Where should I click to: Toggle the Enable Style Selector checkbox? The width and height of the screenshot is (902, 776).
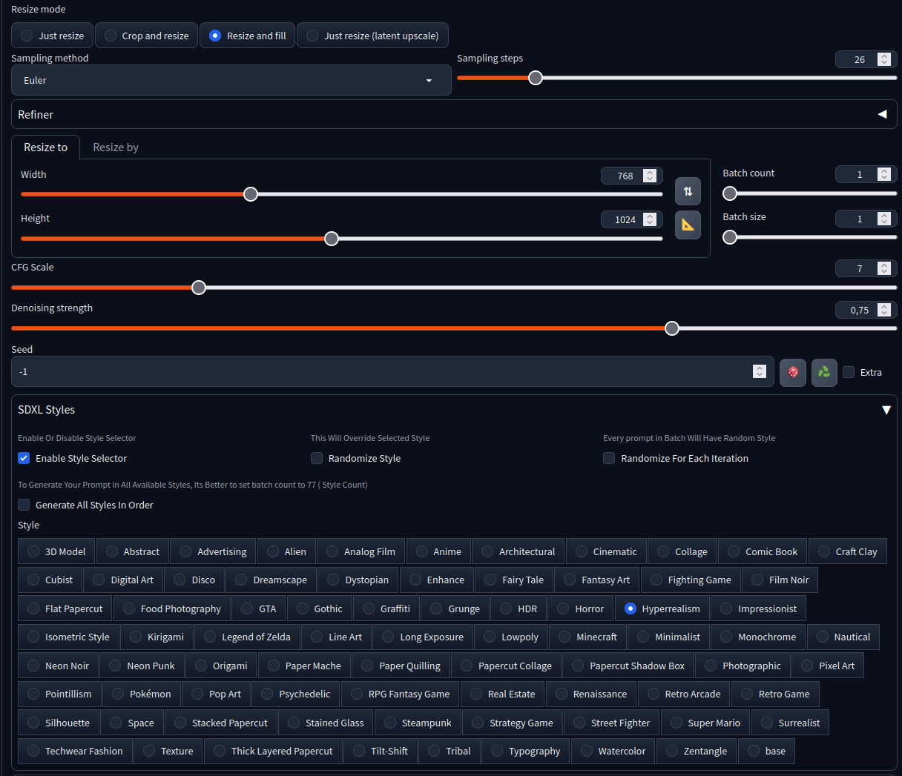coord(24,458)
